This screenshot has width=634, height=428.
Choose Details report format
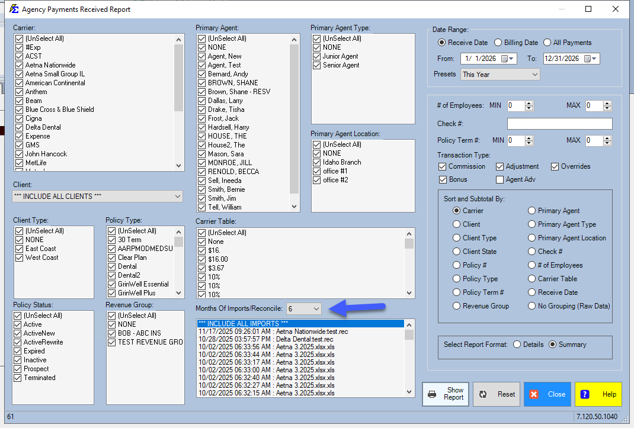coord(517,345)
